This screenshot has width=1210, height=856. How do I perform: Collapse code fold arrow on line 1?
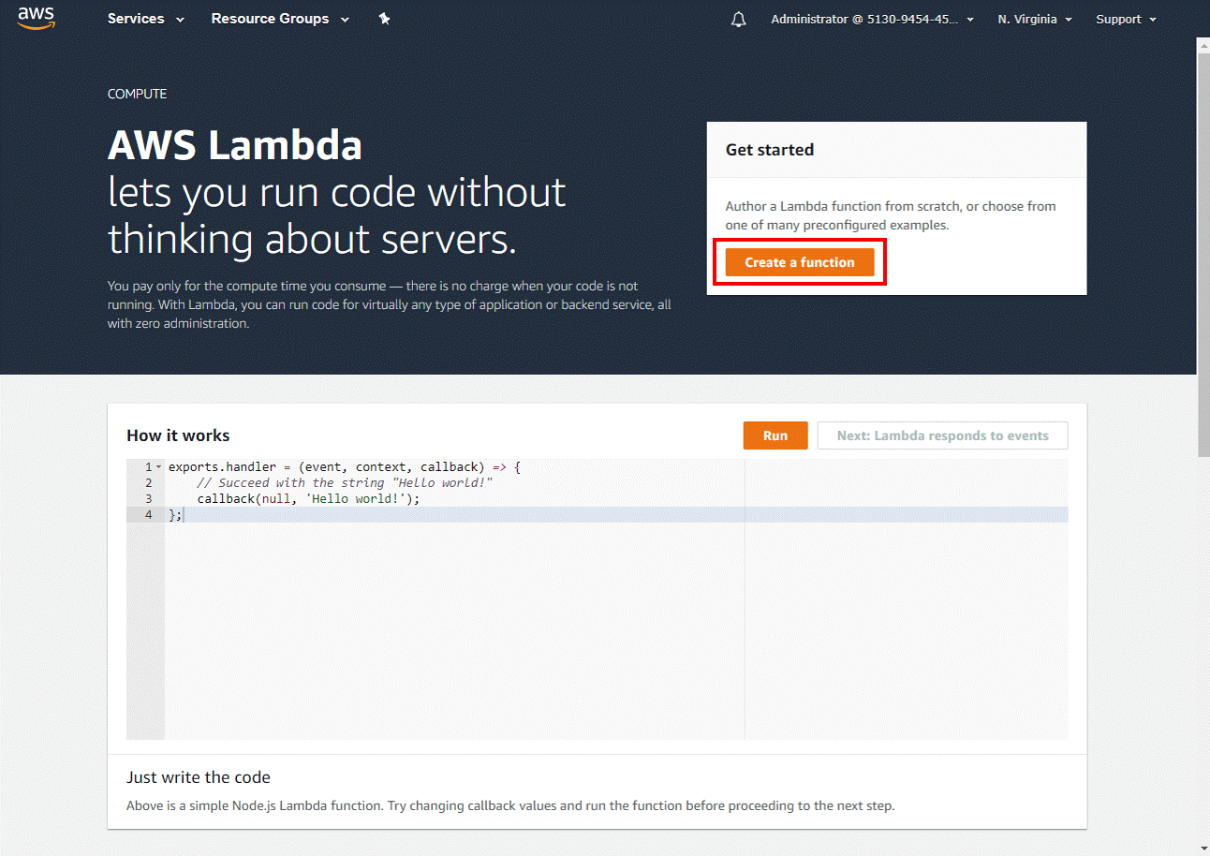coord(159,466)
